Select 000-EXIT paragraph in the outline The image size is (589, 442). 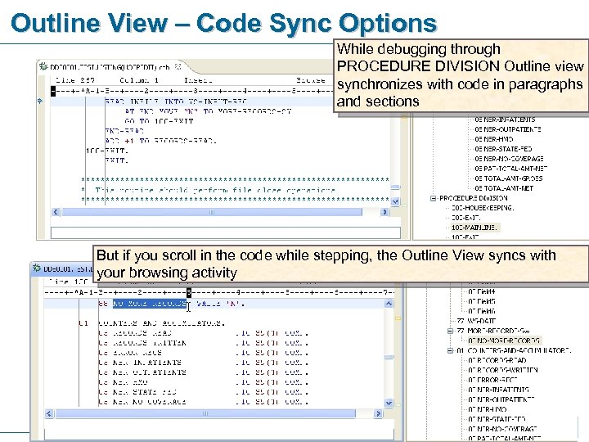pyautogui.click(x=465, y=218)
